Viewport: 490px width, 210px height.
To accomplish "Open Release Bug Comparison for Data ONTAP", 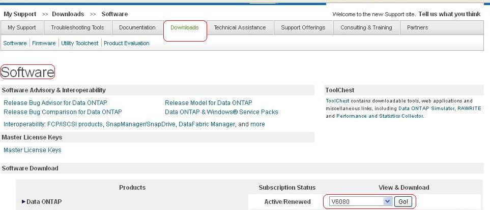I will click(63, 112).
